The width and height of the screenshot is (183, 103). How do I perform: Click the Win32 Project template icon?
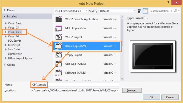[x=59, y=37]
